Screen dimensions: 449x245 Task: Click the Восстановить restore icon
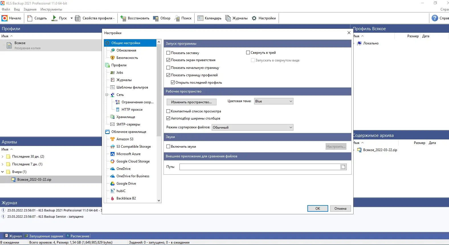123,18
